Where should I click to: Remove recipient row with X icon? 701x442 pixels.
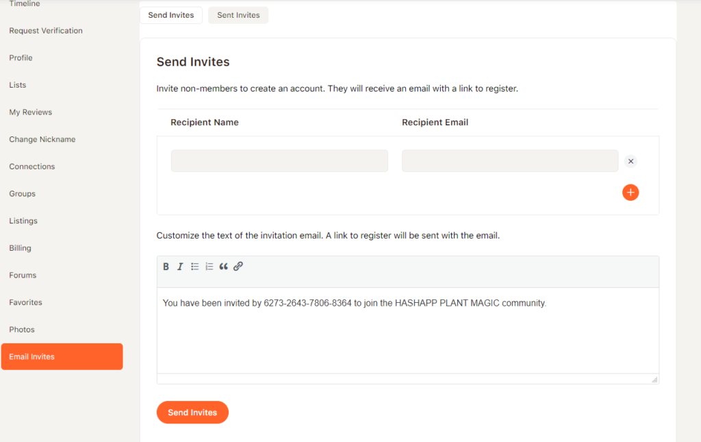pos(630,161)
